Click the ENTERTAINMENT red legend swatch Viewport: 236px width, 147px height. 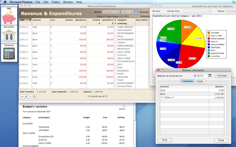[x=209, y=39]
